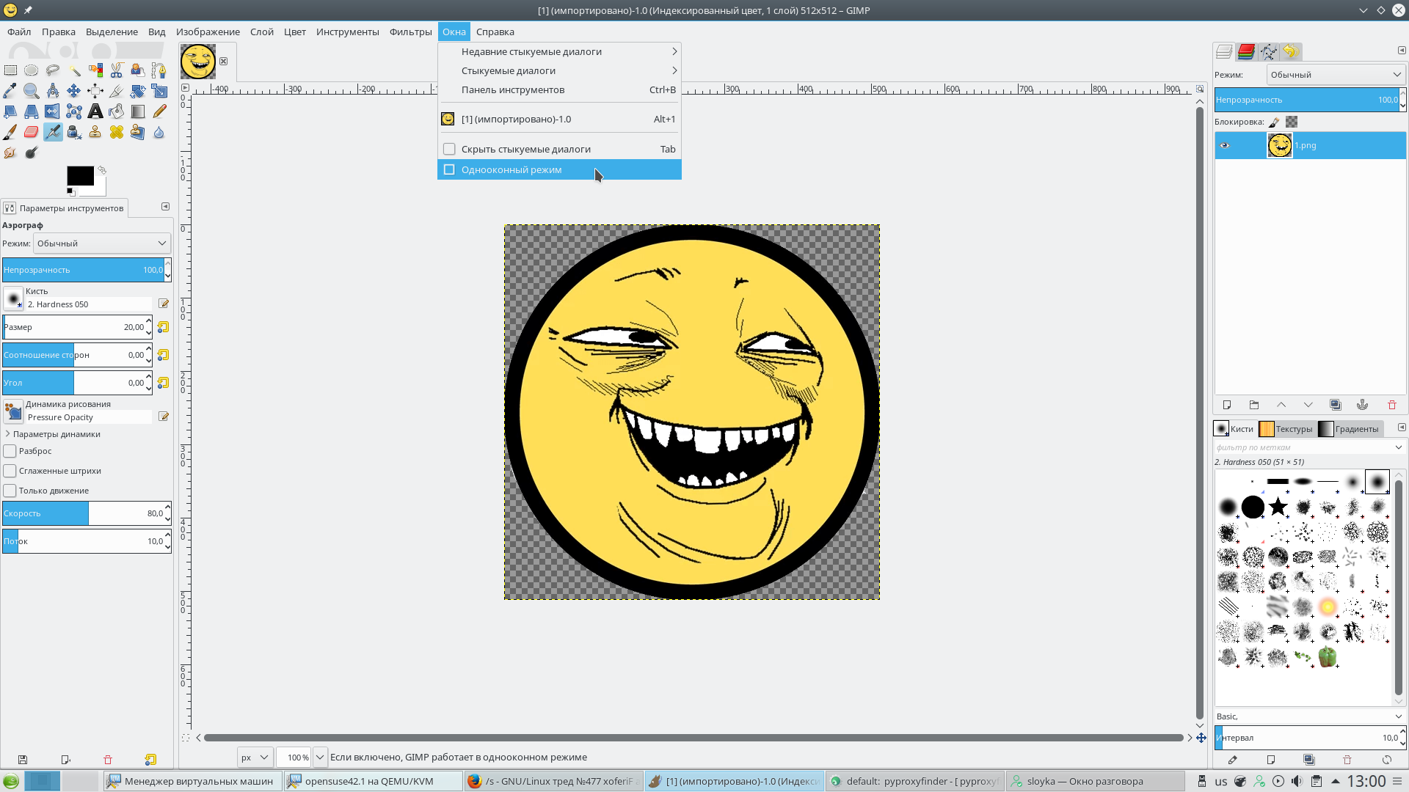Select the Crop knife tool
Viewport: 1409px width, 792px height.
(x=117, y=91)
